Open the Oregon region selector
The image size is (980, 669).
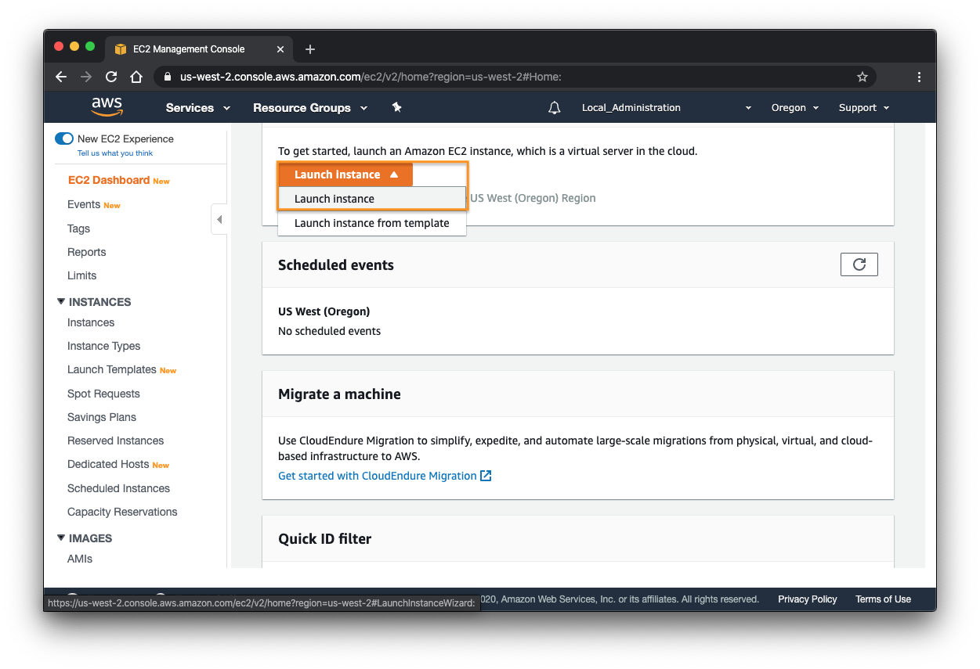[795, 108]
